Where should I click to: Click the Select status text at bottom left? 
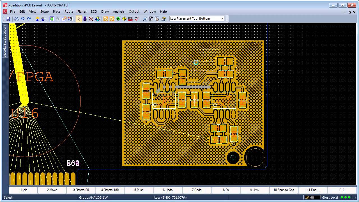8,198
